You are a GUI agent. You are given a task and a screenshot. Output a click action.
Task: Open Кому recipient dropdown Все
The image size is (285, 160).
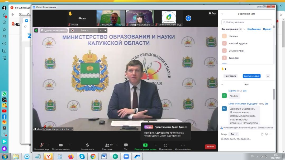[234, 134]
